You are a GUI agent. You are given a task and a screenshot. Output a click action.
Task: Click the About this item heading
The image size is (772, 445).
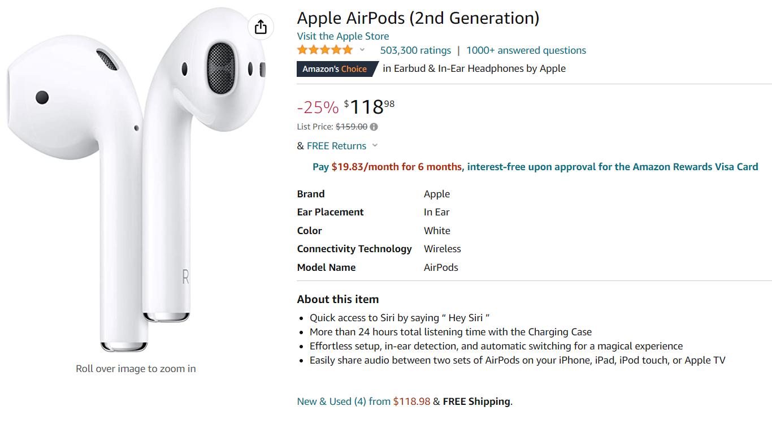337,299
